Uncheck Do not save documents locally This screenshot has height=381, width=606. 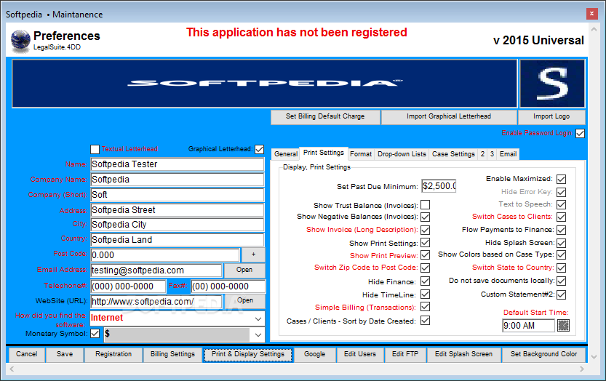561,281
